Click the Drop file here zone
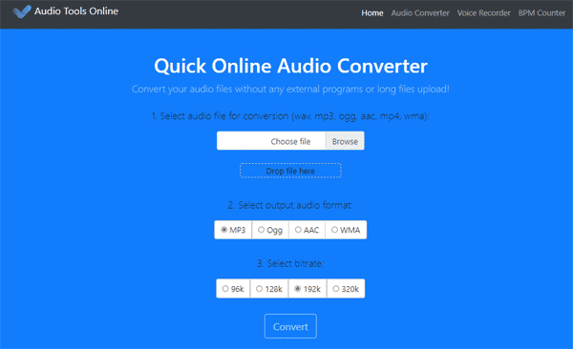 pos(290,171)
